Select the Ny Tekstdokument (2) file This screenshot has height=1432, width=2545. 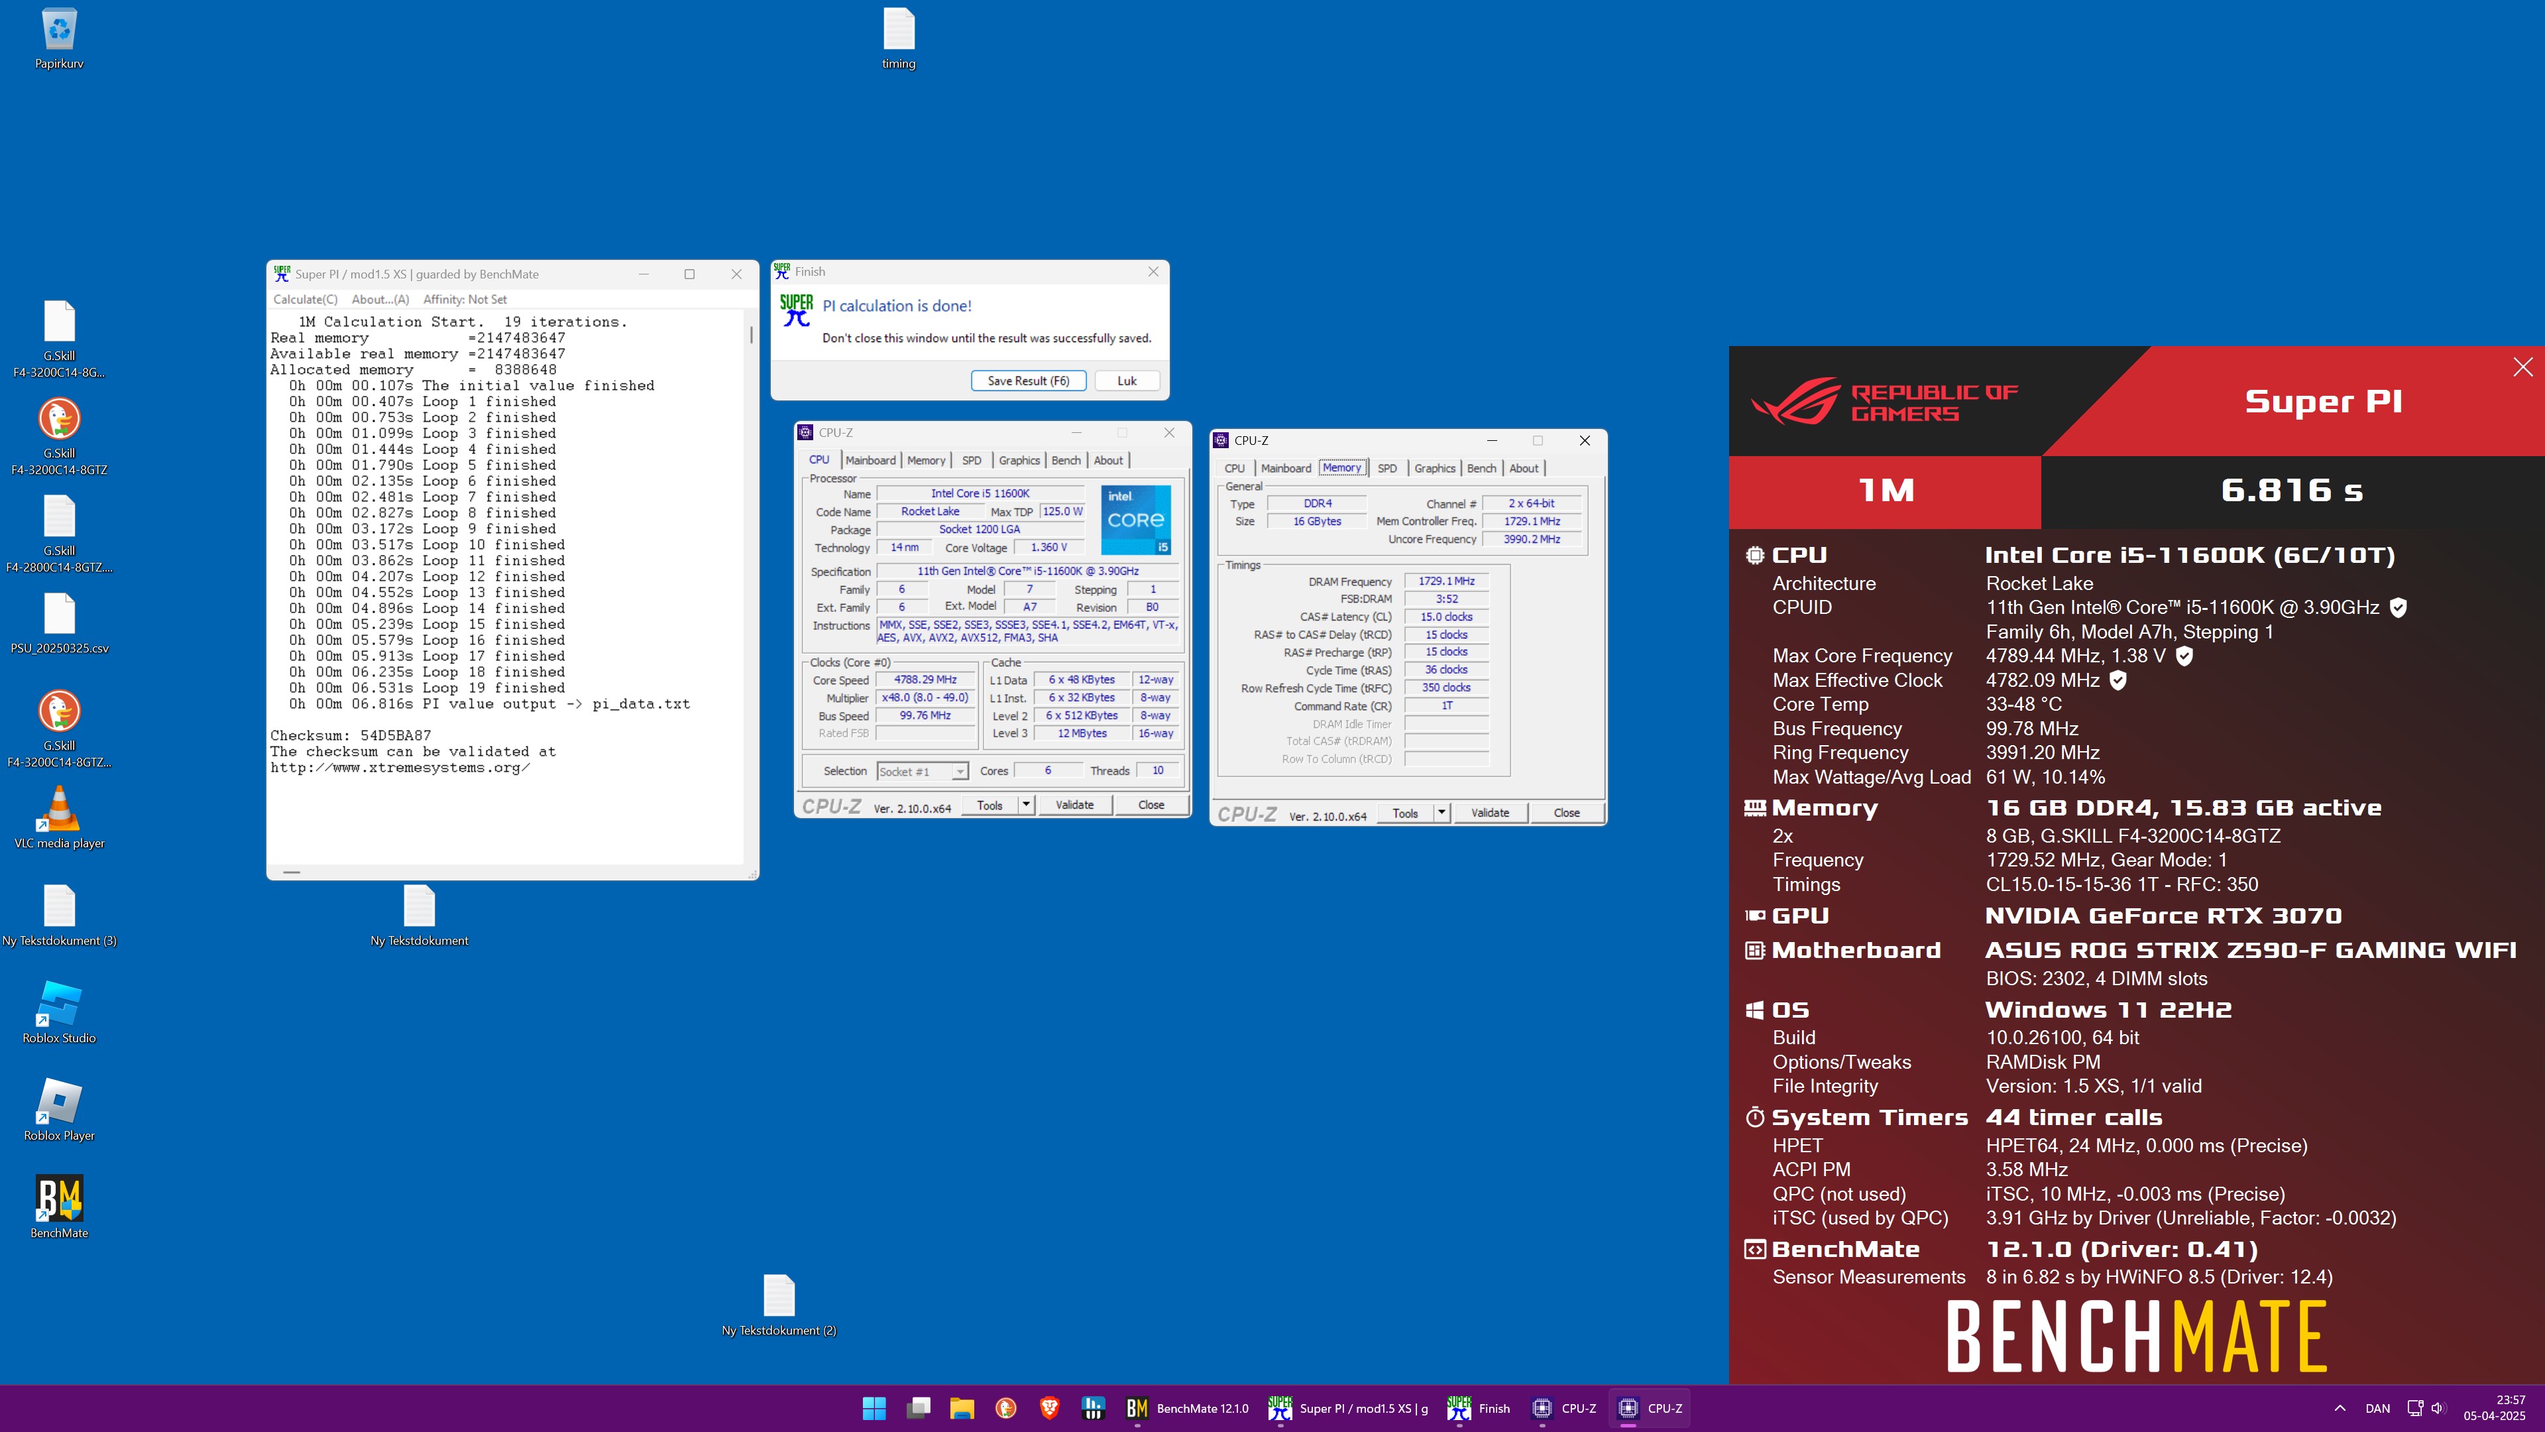point(779,1305)
